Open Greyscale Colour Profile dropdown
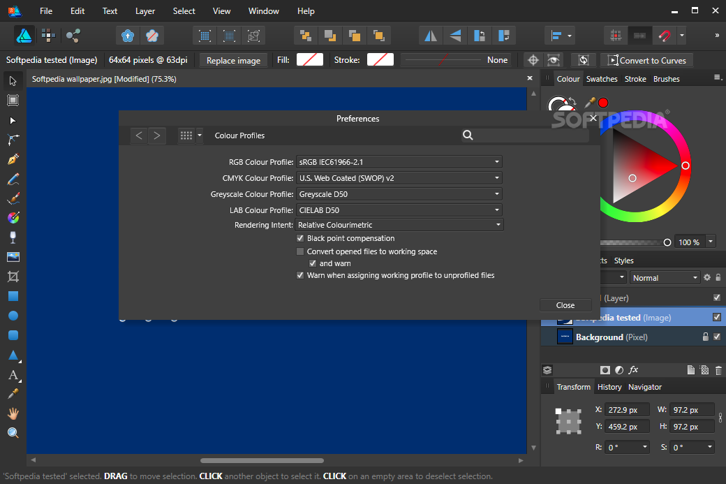 [399, 194]
